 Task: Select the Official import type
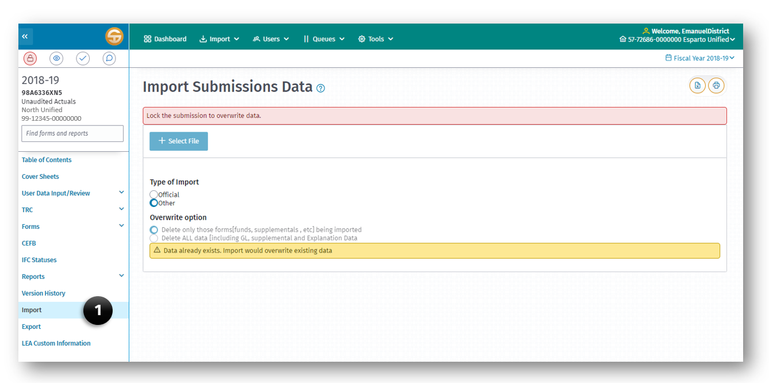[153, 194]
